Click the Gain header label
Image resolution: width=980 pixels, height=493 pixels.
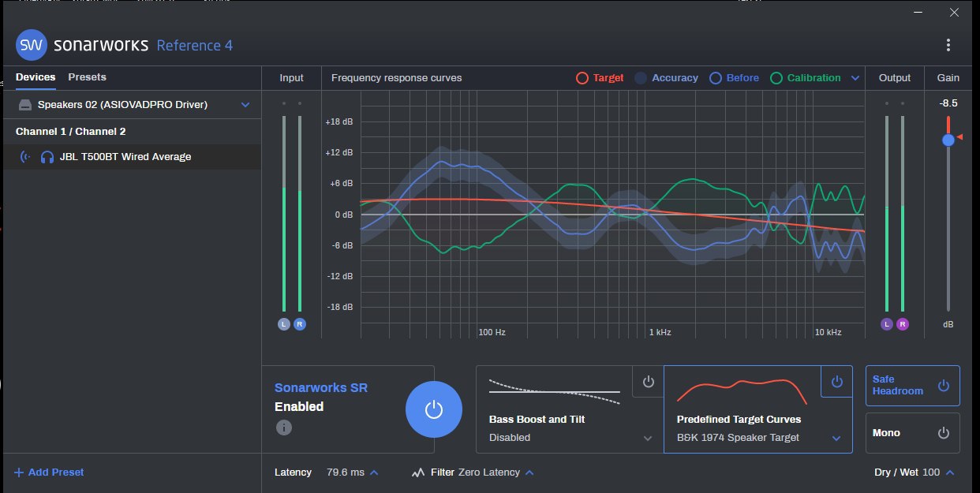click(948, 78)
